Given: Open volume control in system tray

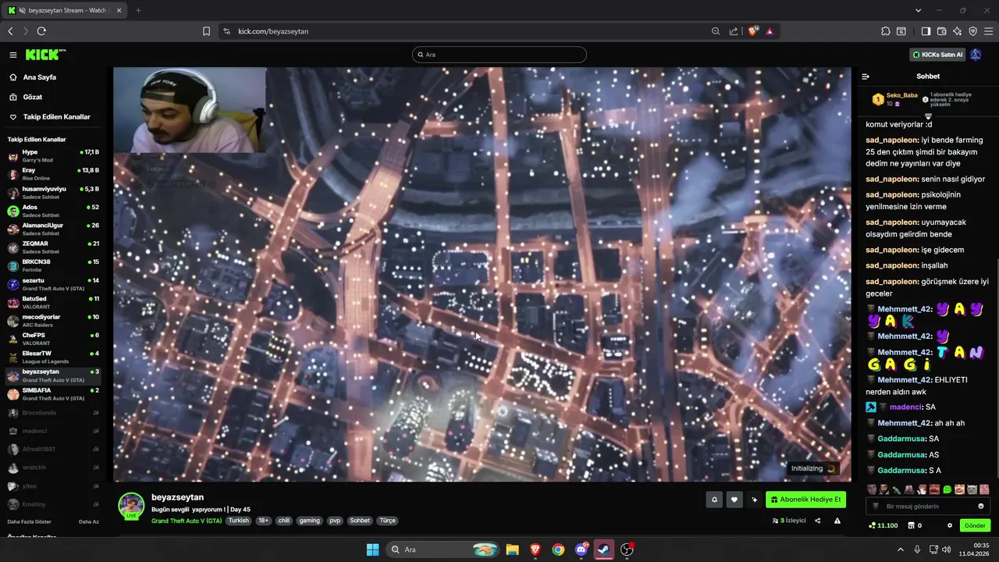Looking at the screenshot, I should [946, 550].
